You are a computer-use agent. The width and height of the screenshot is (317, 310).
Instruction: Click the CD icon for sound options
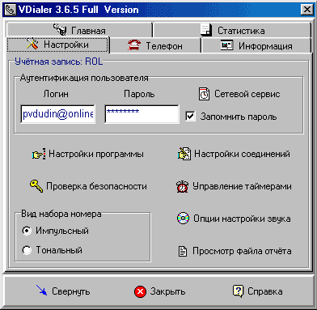183,219
